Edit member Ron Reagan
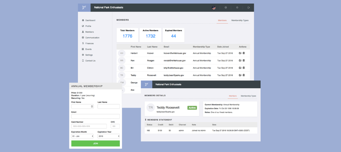 240,60
